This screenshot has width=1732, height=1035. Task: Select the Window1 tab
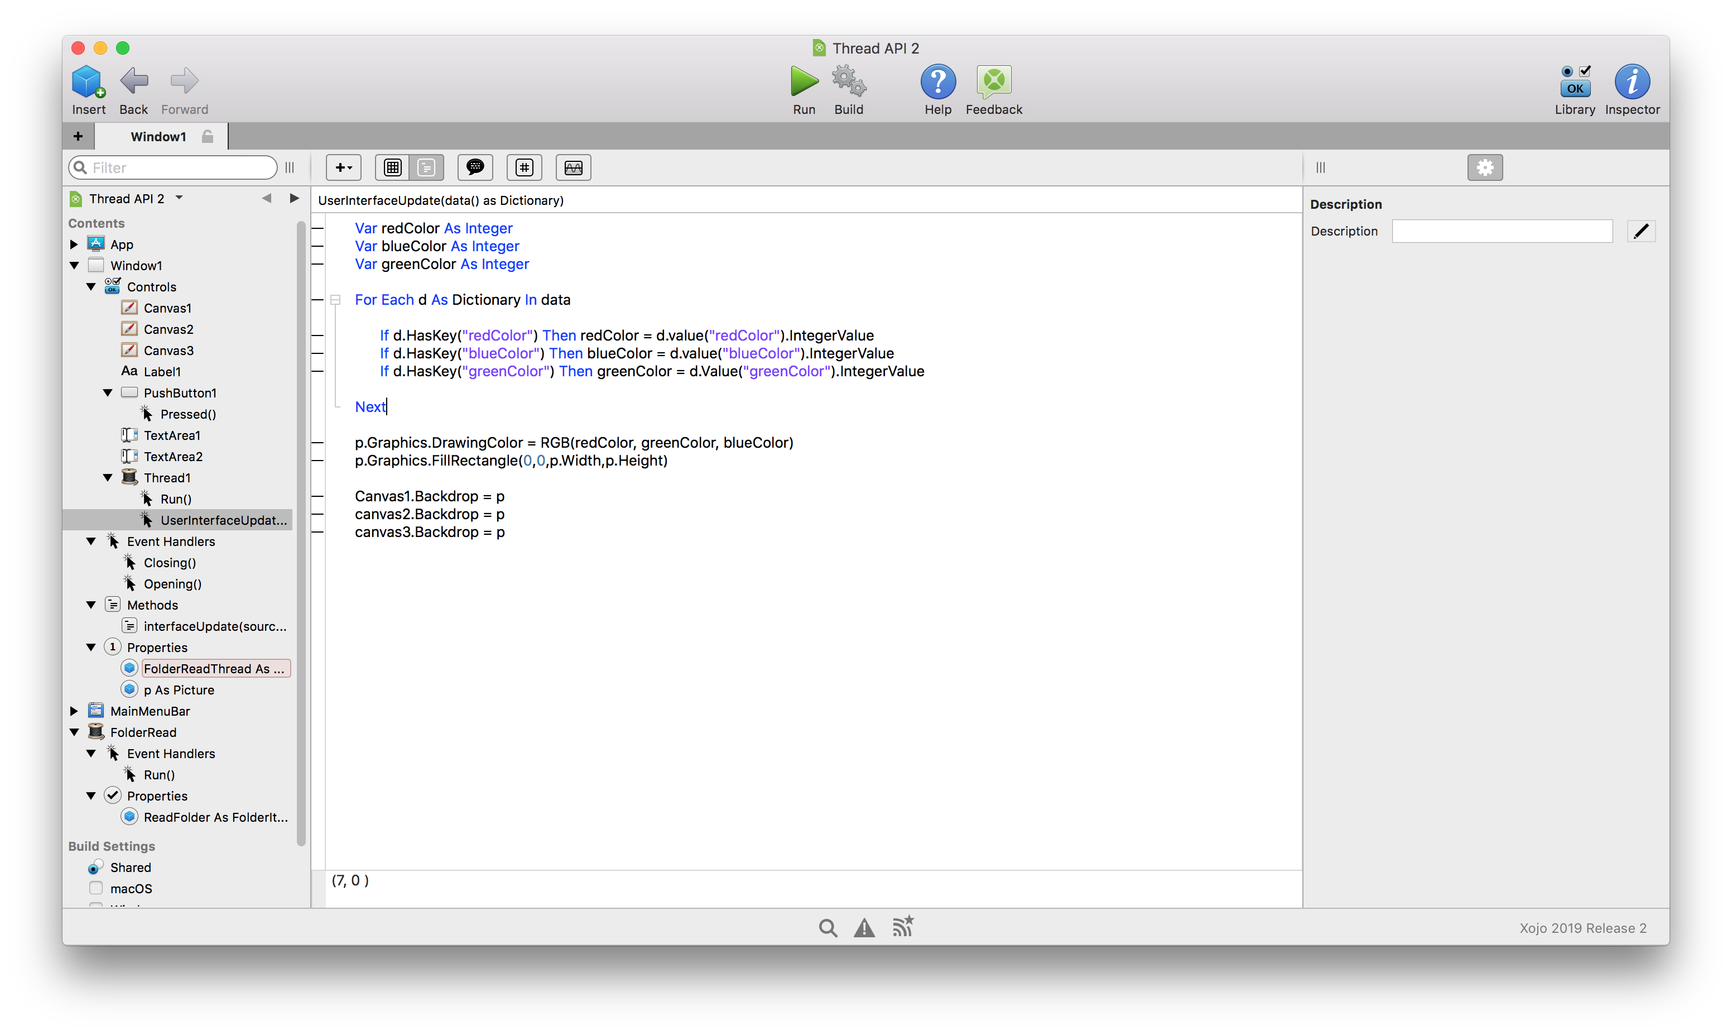(x=160, y=136)
